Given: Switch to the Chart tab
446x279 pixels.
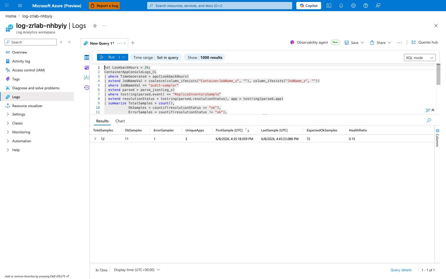Looking at the screenshot, I should click(x=120, y=121).
